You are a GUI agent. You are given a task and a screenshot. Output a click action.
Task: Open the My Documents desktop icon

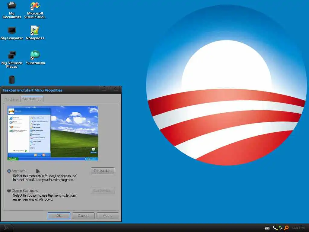click(x=12, y=10)
